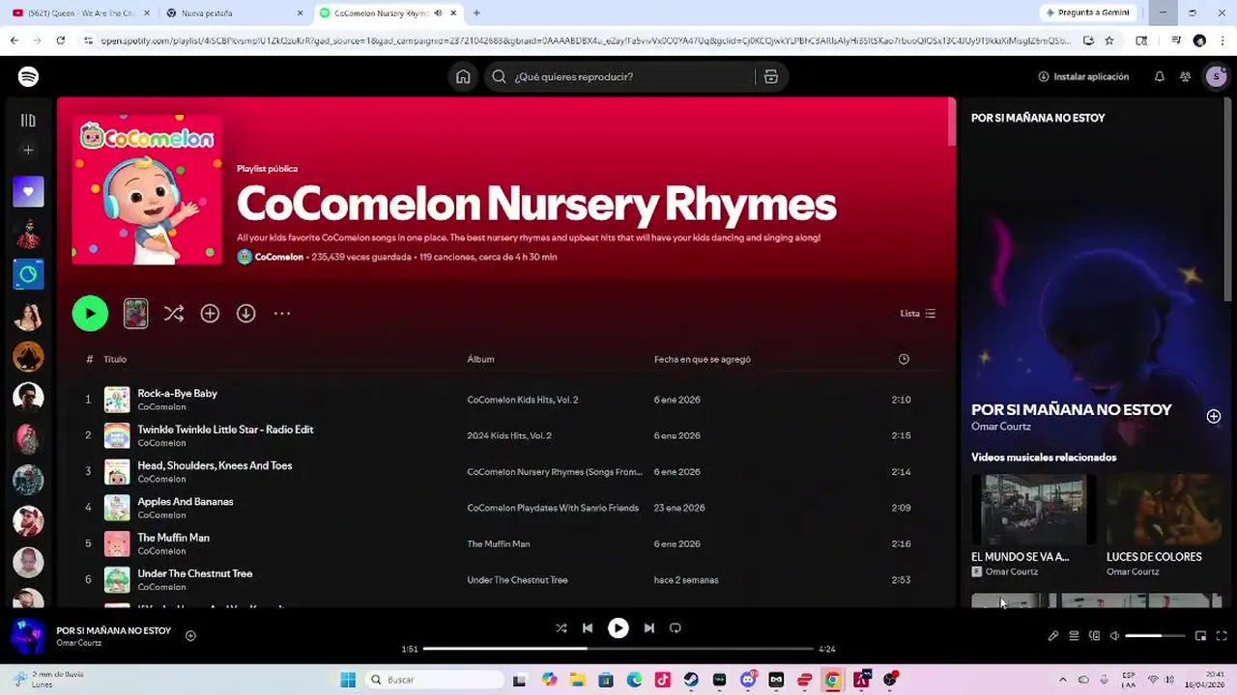Enter full screen with the expand icon

point(1222,635)
